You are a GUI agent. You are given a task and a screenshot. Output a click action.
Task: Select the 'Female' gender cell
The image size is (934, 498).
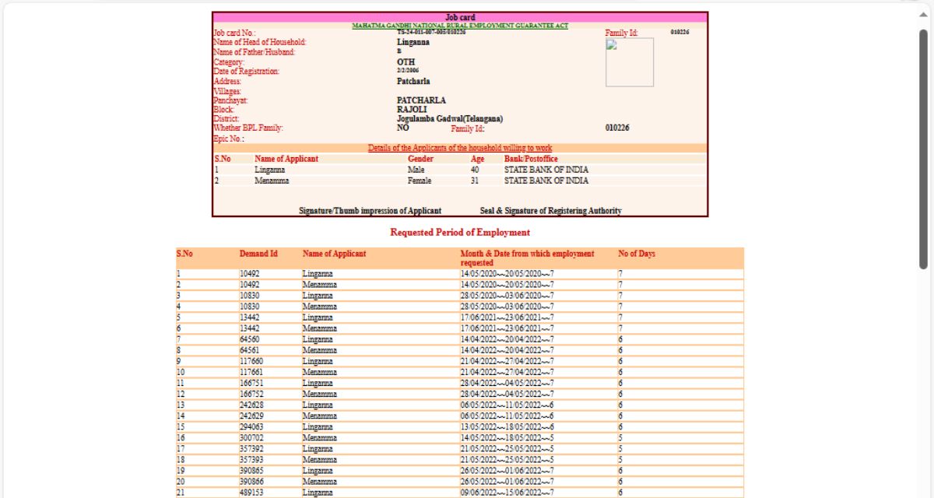[419, 181]
